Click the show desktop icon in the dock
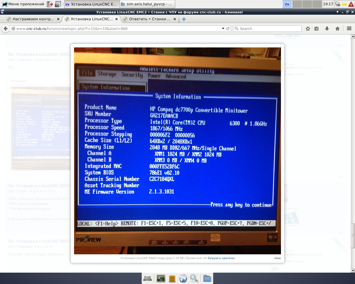355x284 pixels. [x=148, y=278]
